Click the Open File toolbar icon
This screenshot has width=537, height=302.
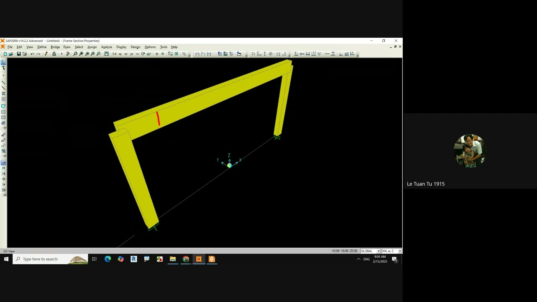[11, 54]
